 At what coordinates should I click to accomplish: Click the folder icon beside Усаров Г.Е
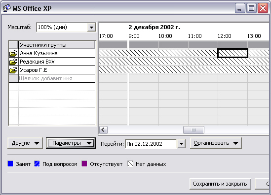13,70
